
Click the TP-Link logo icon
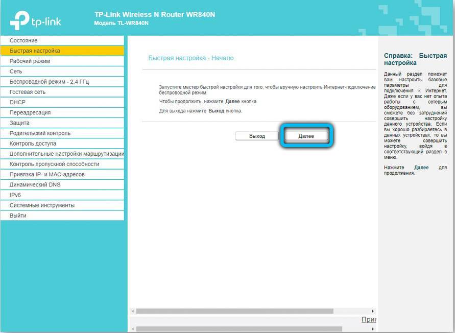(19, 19)
